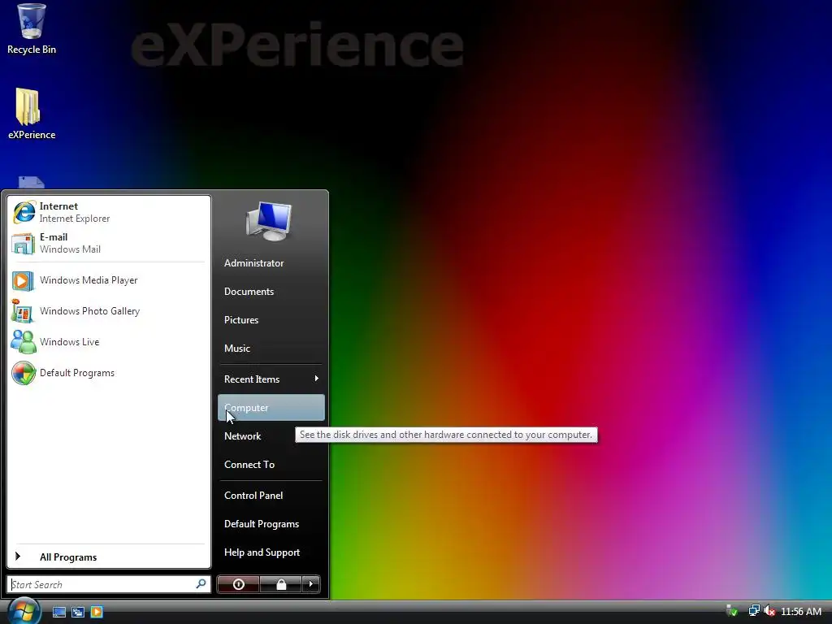
Task: Launch Internet Explorer from Start menu
Action: [108, 212]
